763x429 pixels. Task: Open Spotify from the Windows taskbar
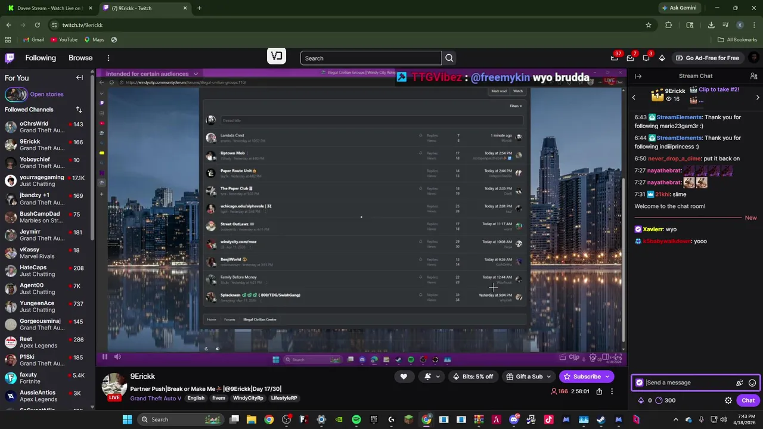pyautogui.click(x=356, y=419)
